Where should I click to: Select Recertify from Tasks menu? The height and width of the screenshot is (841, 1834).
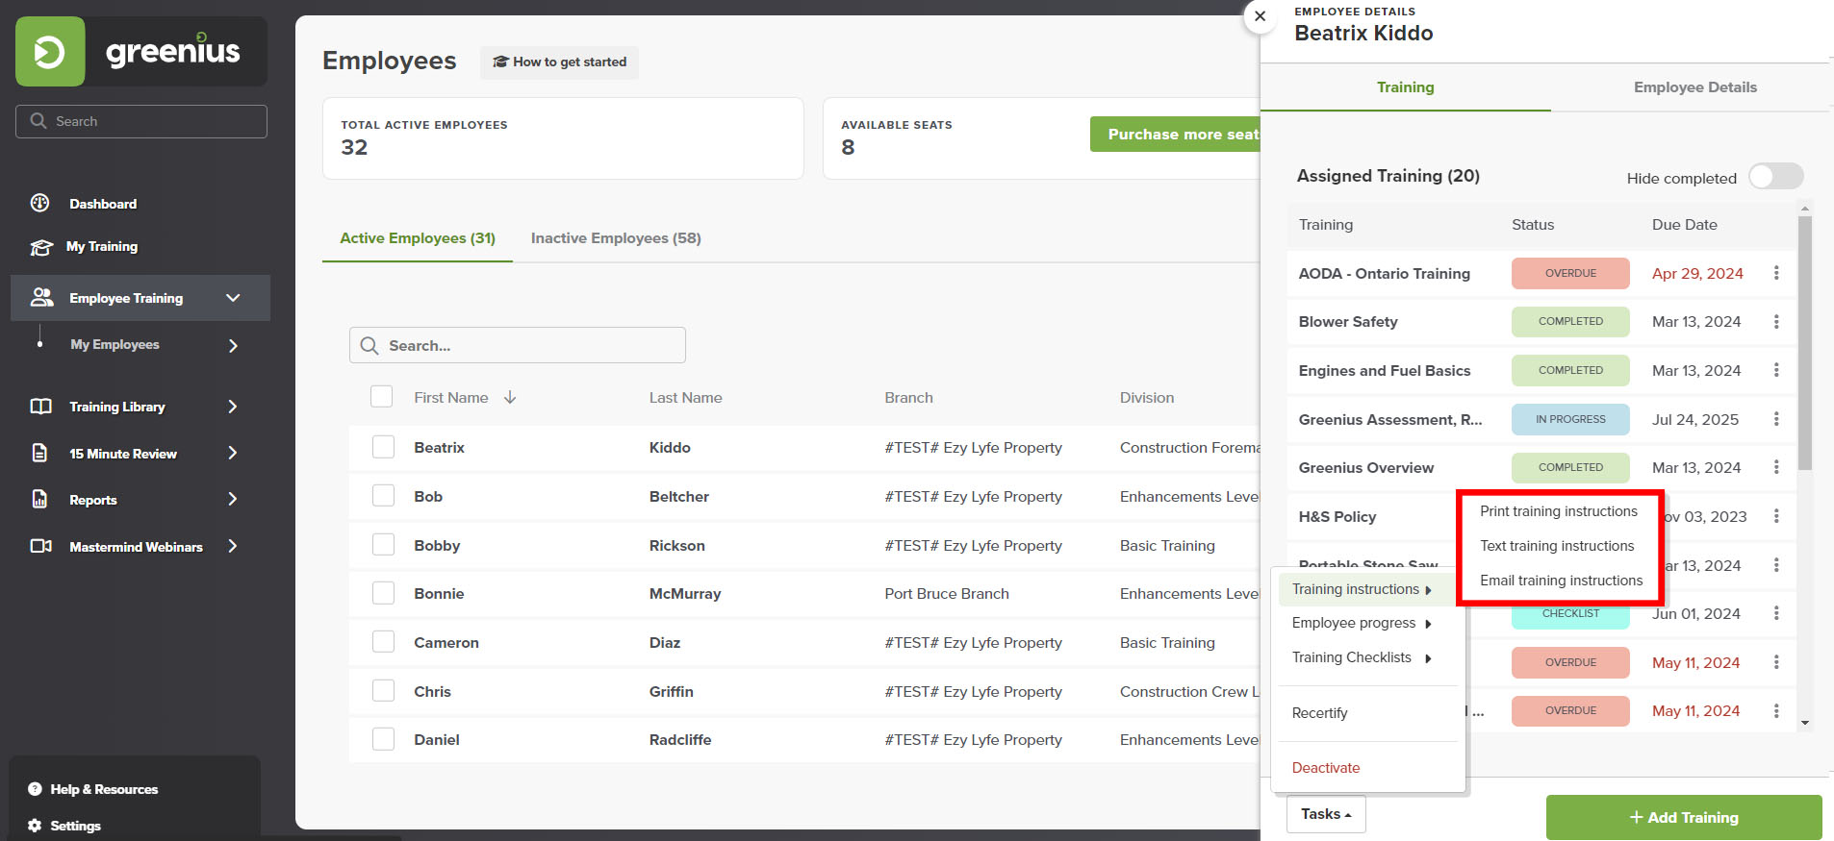(x=1319, y=713)
